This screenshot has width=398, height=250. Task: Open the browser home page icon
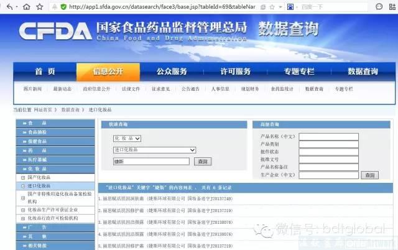point(26,7)
